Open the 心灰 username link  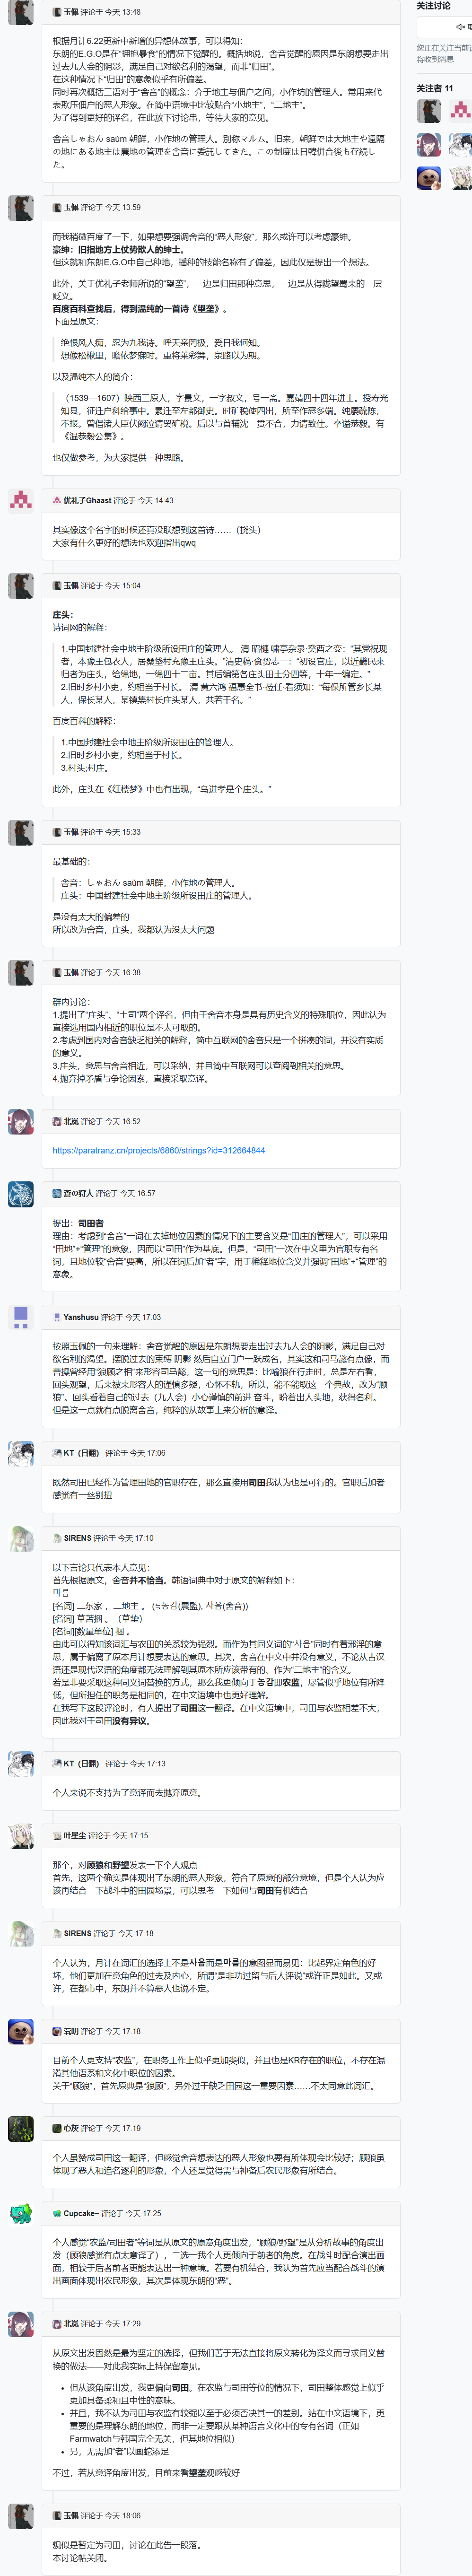[71, 2128]
